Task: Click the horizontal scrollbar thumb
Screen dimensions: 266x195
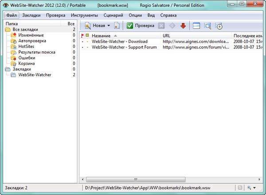Action: (x=136, y=179)
